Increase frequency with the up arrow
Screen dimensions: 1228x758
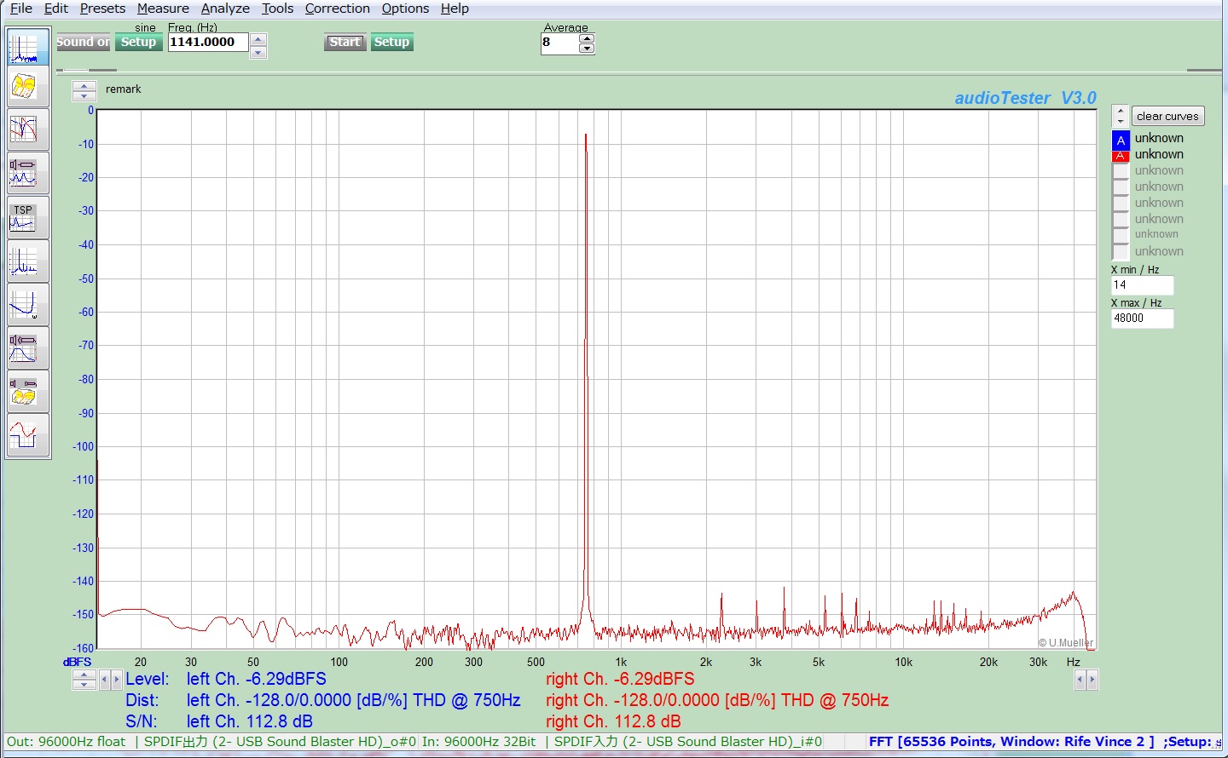(x=258, y=39)
